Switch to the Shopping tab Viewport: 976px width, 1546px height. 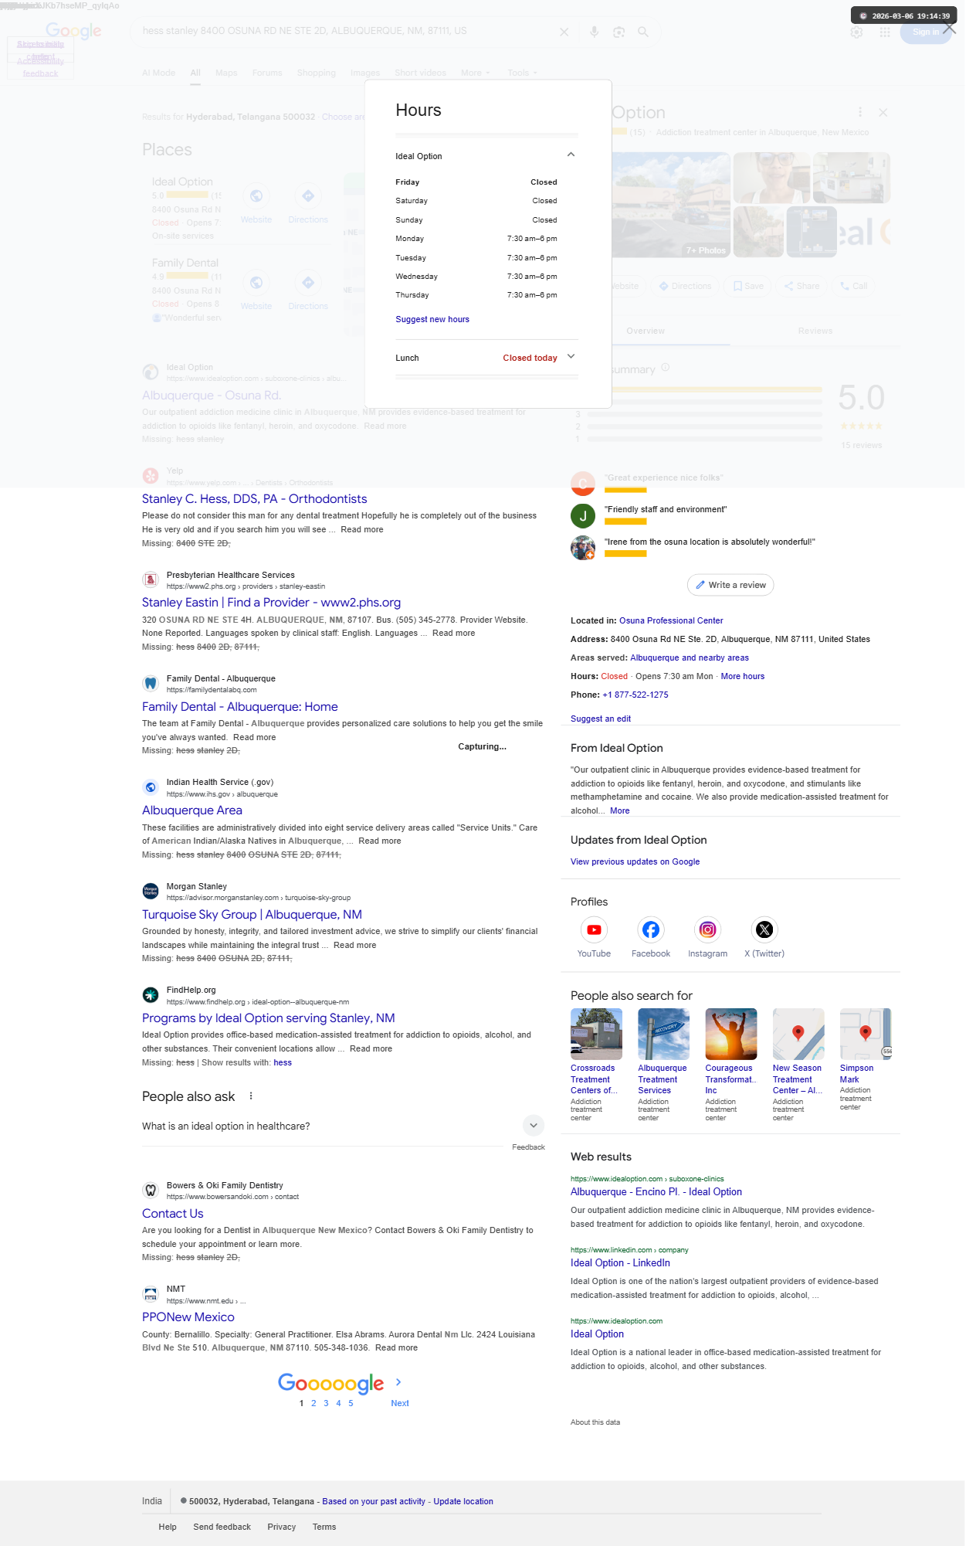(x=316, y=73)
